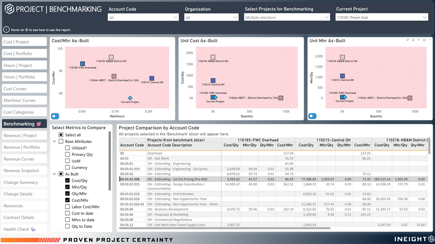Click the stethoscope icon beside Health Check

(x=34, y=229)
